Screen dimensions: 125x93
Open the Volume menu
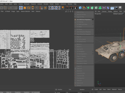[21, 4]
